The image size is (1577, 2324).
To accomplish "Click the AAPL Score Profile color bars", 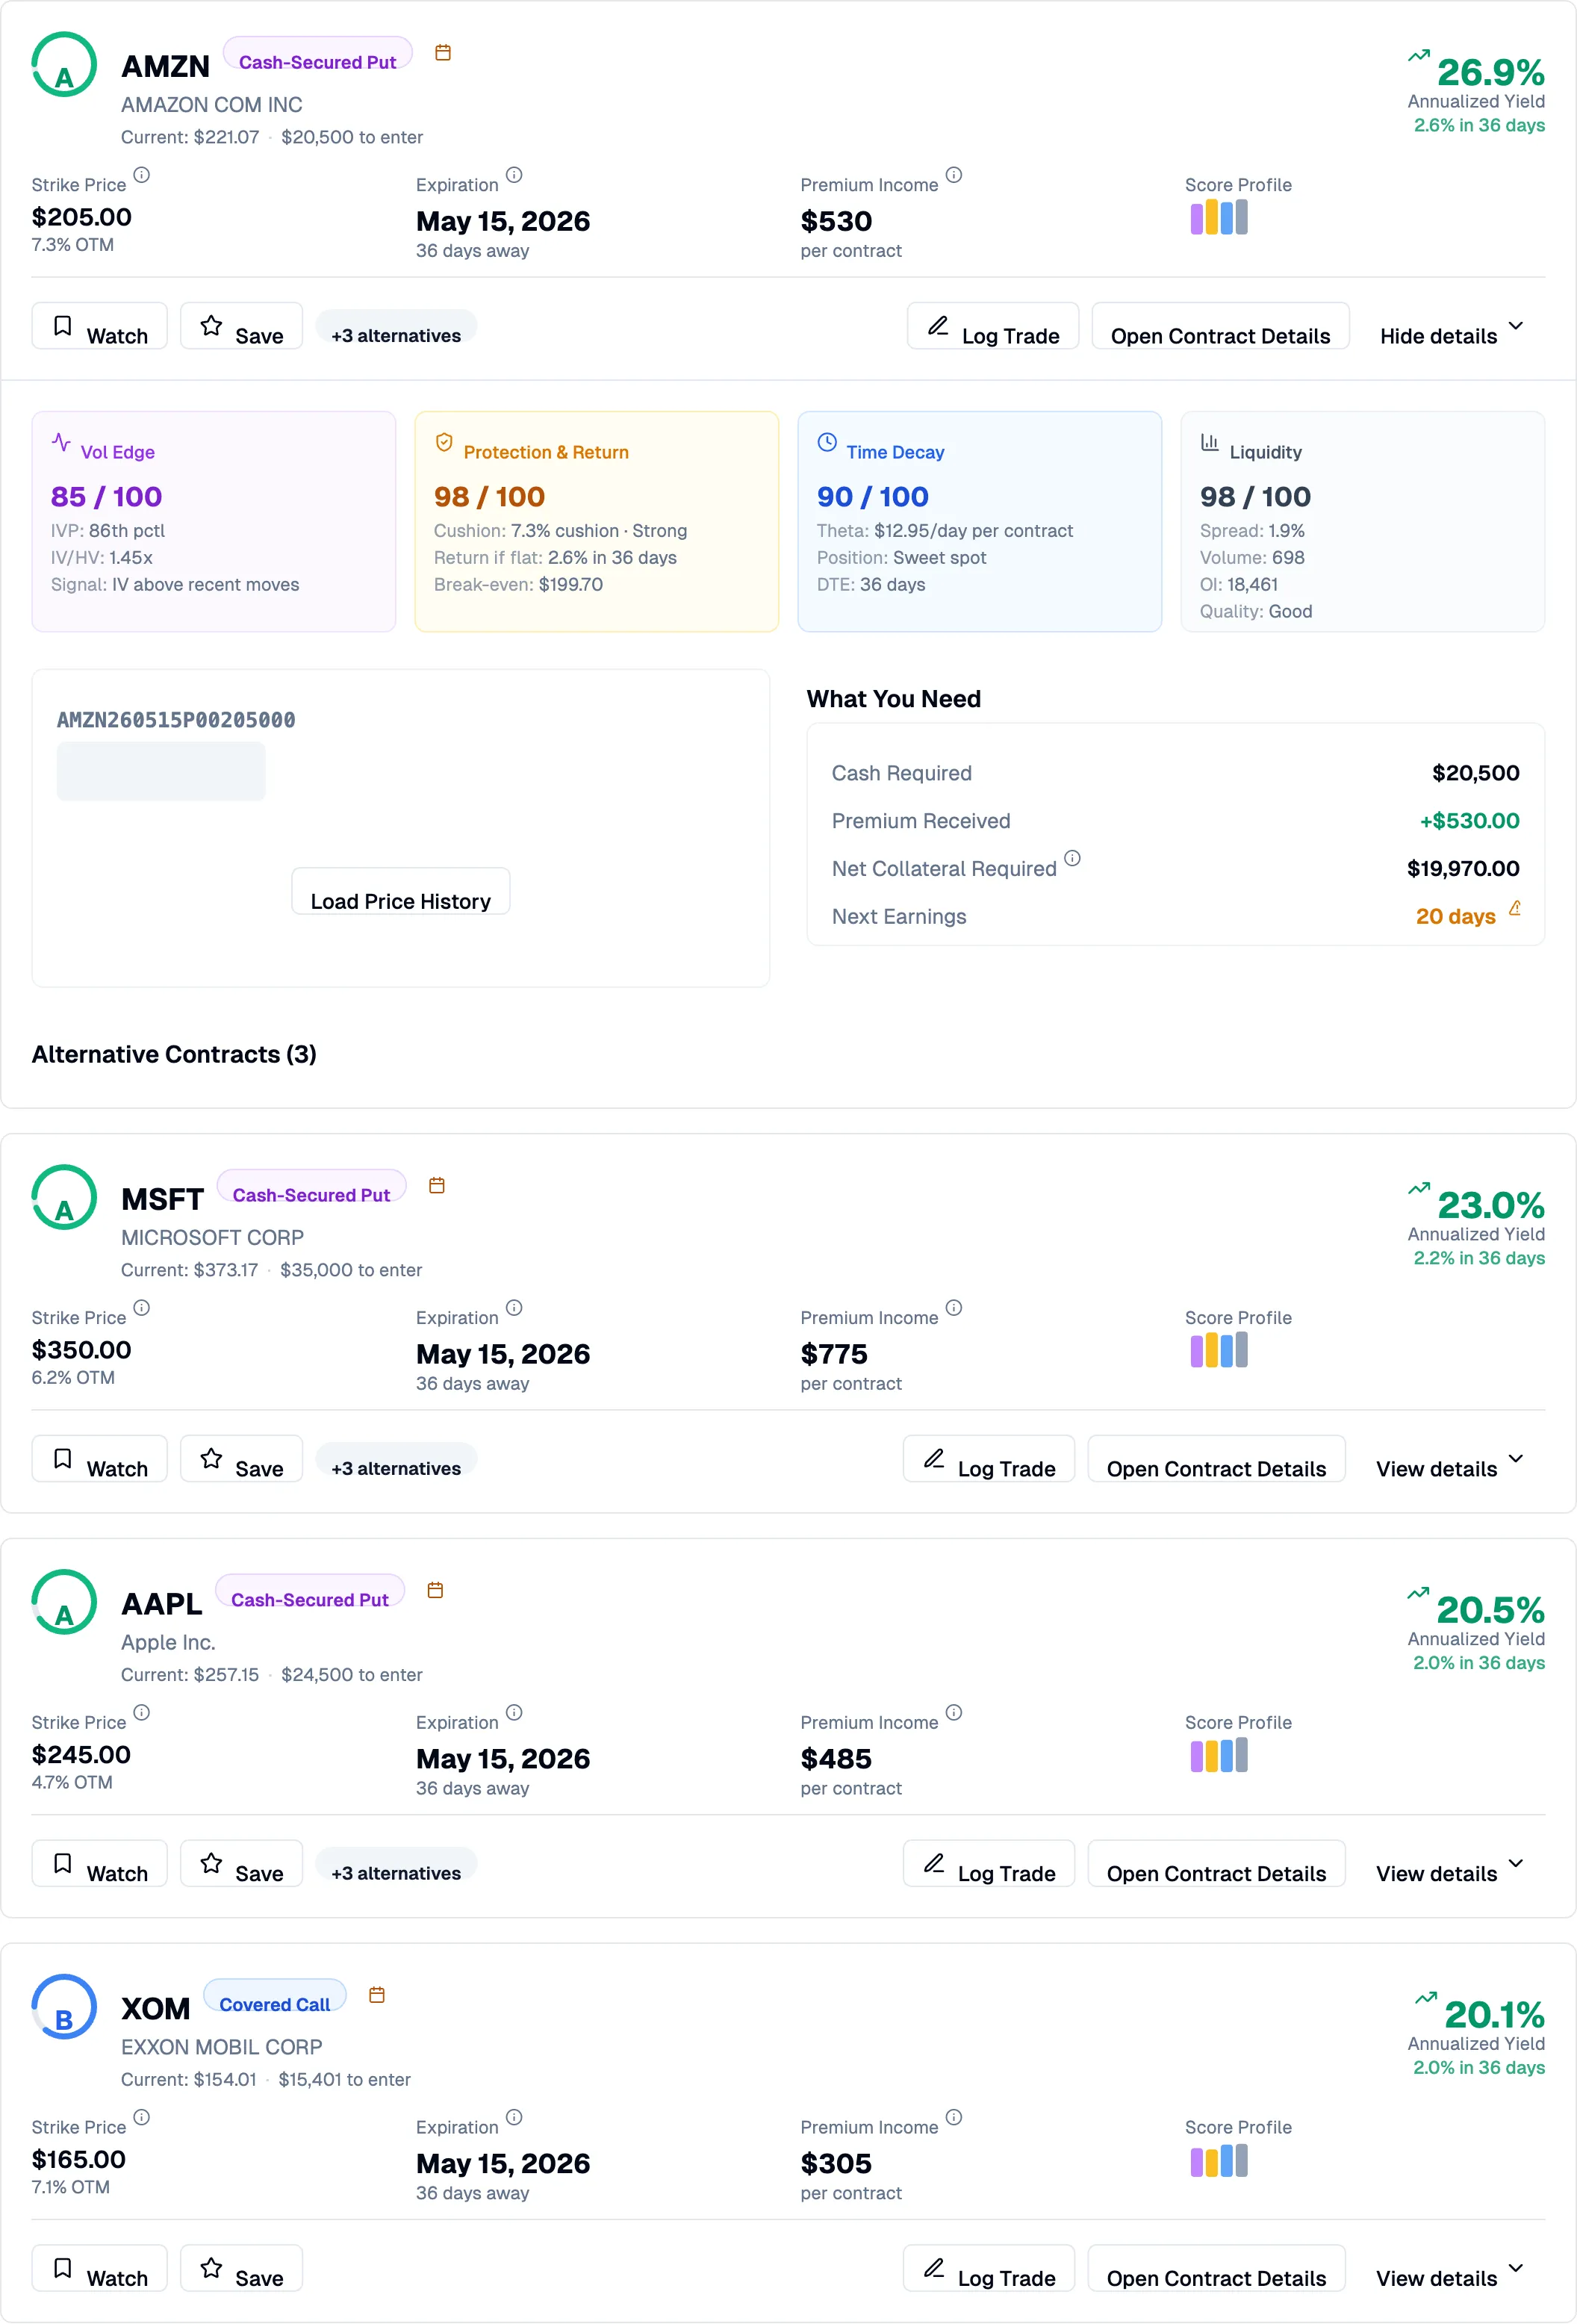I will click(x=1219, y=1755).
